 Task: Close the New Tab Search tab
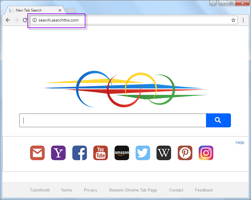click(60, 10)
